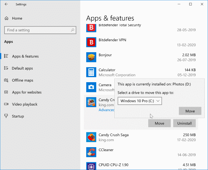Click the Offline maps icon
This screenshot has height=170, width=208.
click(x=6, y=80)
